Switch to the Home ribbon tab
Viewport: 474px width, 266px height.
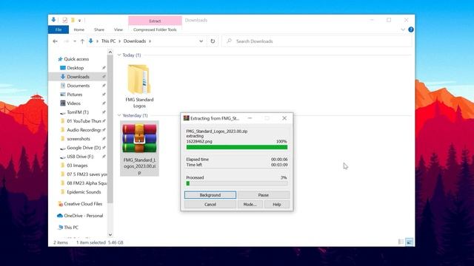(x=79, y=30)
